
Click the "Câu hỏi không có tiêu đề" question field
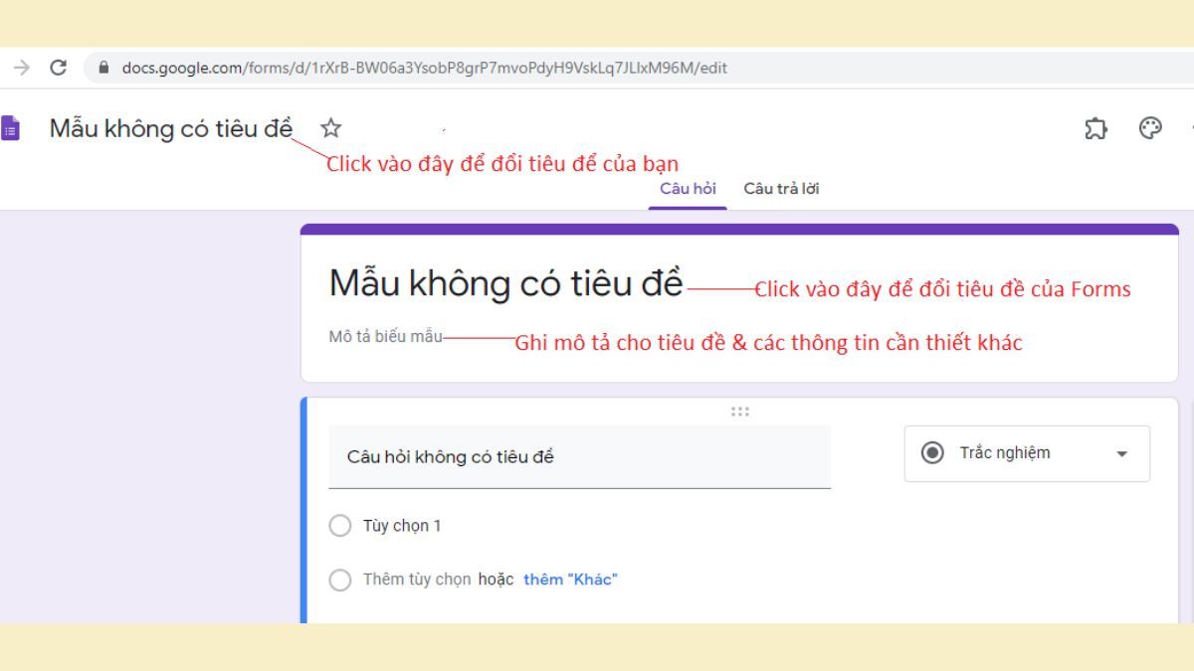tap(579, 457)
